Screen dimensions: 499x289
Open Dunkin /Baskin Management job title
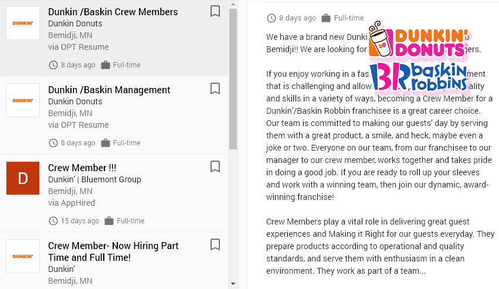pyautogui.click(x=109, y=90)
